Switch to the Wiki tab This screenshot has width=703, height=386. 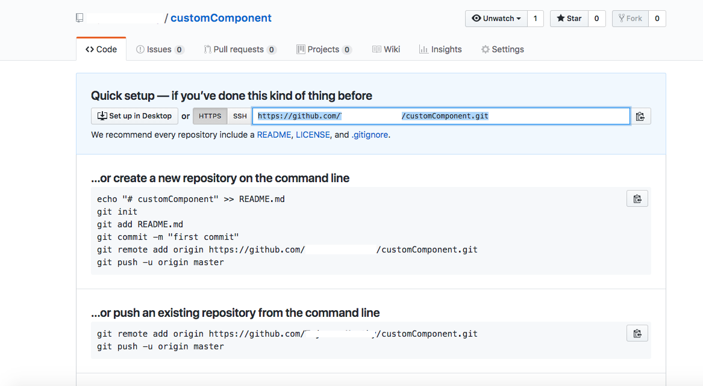386,49
